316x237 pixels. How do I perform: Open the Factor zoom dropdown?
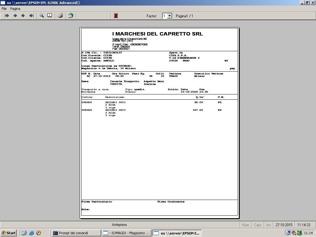[x=170, y=16]
